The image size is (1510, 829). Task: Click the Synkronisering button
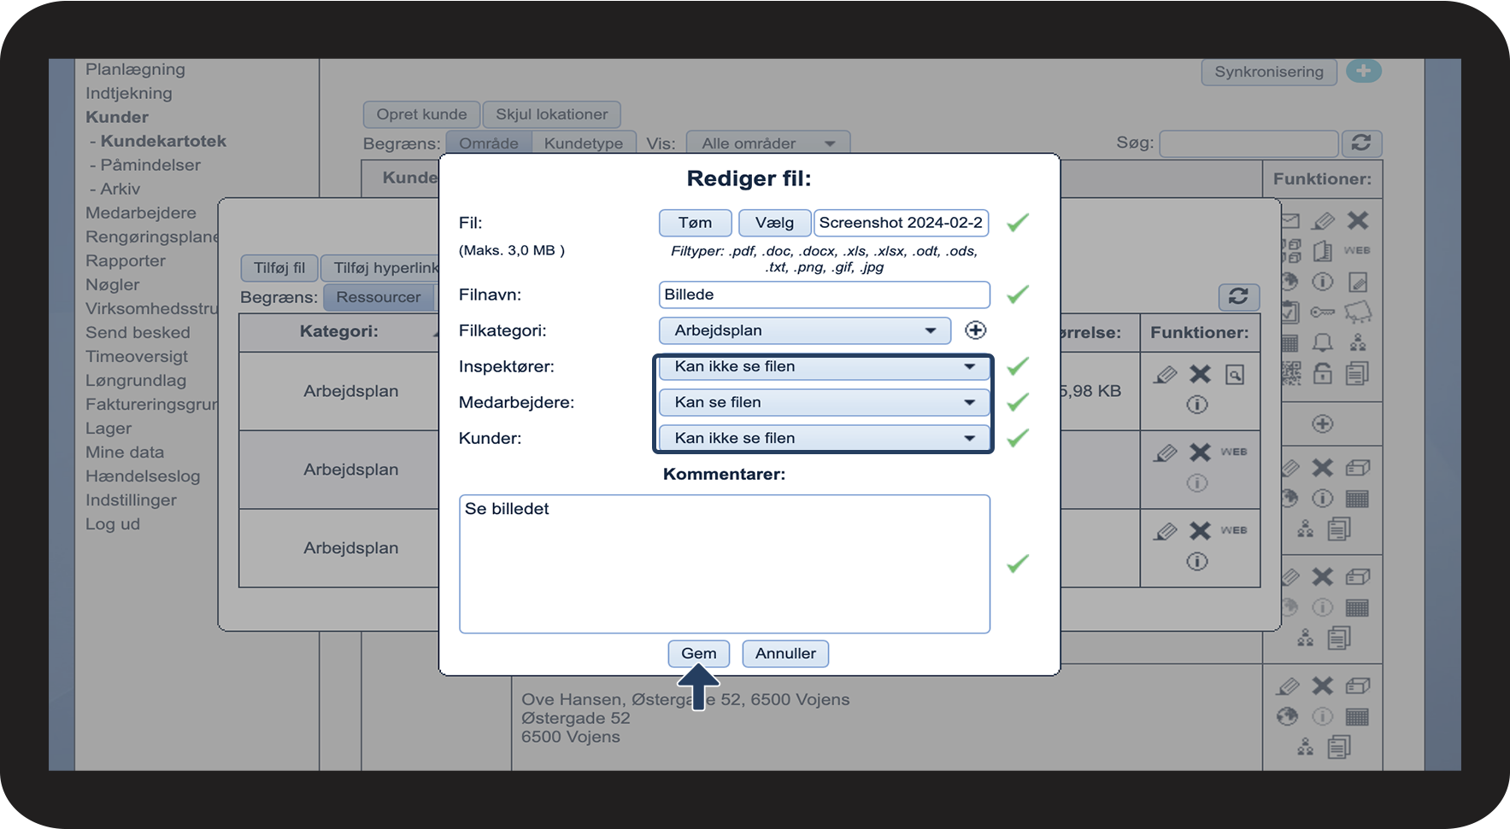1269,72
